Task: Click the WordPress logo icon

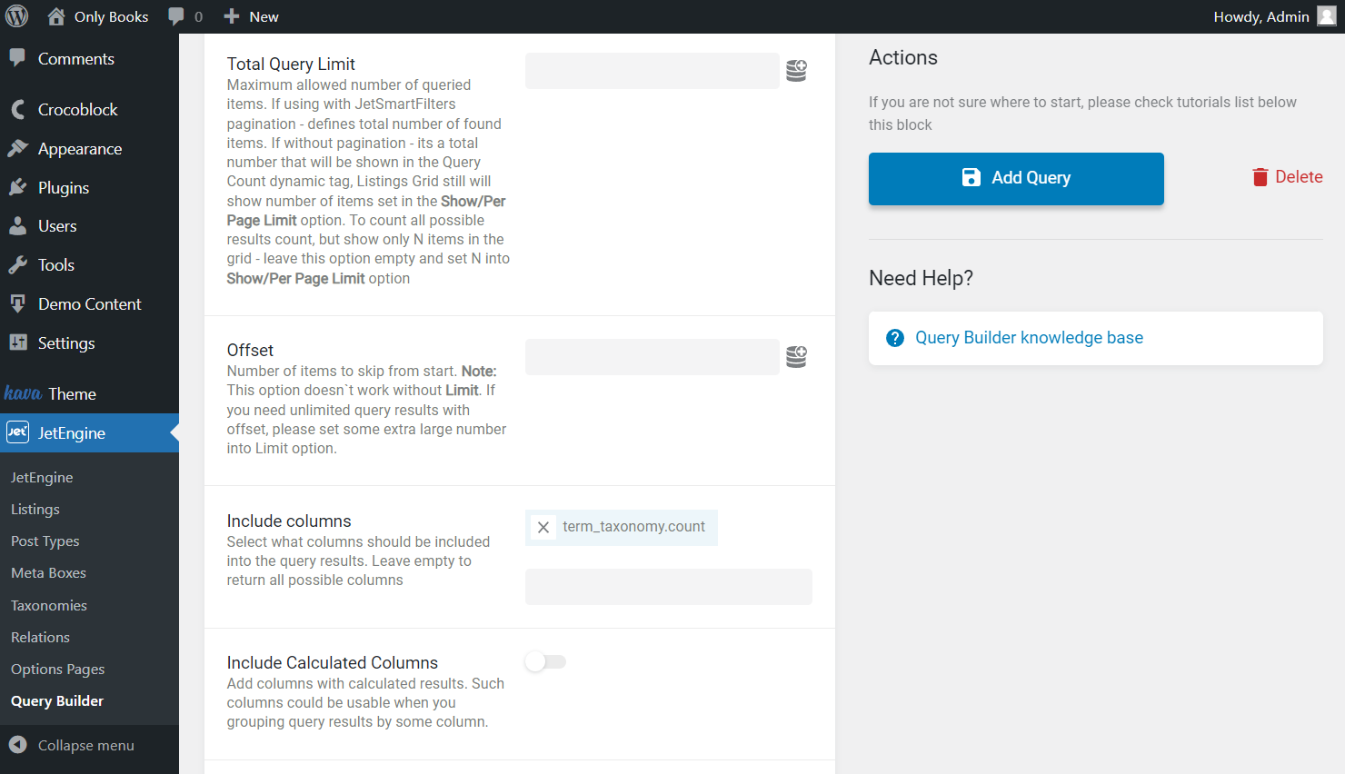Action: [x=16, y=16]
